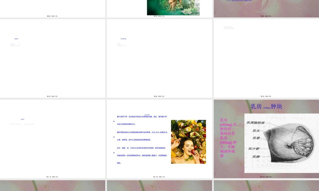319x191 pixels.
Task: Click the 乳房脂肪体 label in the diagram
Action: click(256, 123)
